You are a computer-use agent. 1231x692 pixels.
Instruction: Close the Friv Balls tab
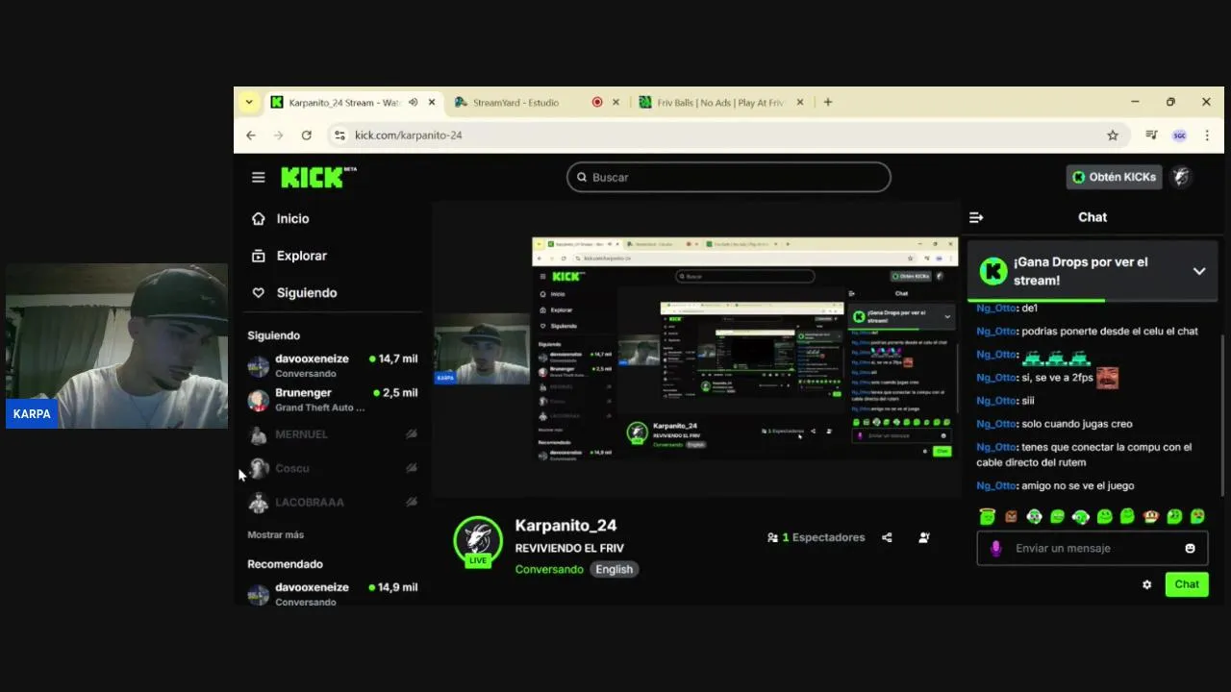pos(801,102)
